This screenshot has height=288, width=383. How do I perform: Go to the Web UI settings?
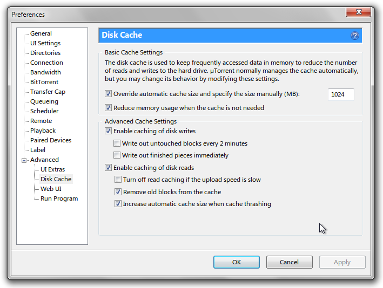click(51, 189)
